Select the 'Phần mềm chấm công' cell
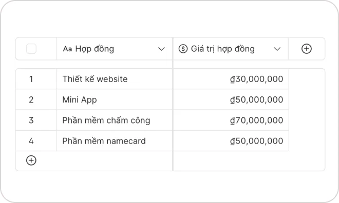Viewport: 339px width, 203px height. [x=115, y=120]
